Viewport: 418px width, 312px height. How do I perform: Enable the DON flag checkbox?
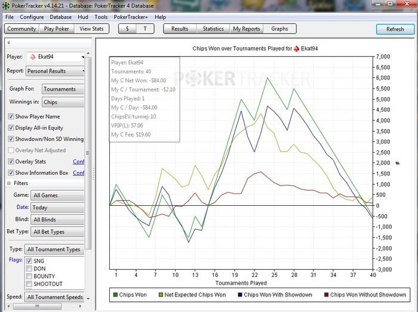29,268
